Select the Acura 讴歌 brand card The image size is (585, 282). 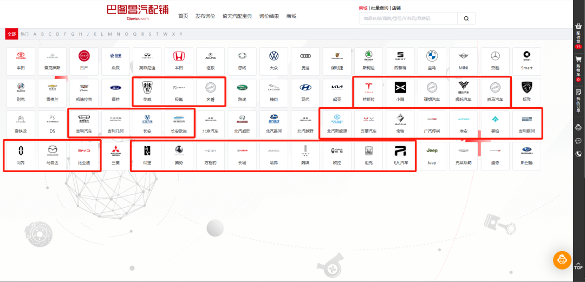click(210, 62)
